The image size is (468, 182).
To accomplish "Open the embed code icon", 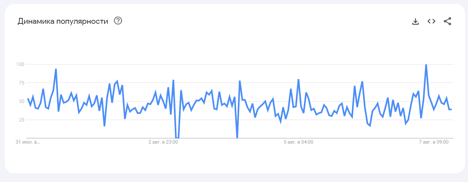I will click(x=431, y=21).
